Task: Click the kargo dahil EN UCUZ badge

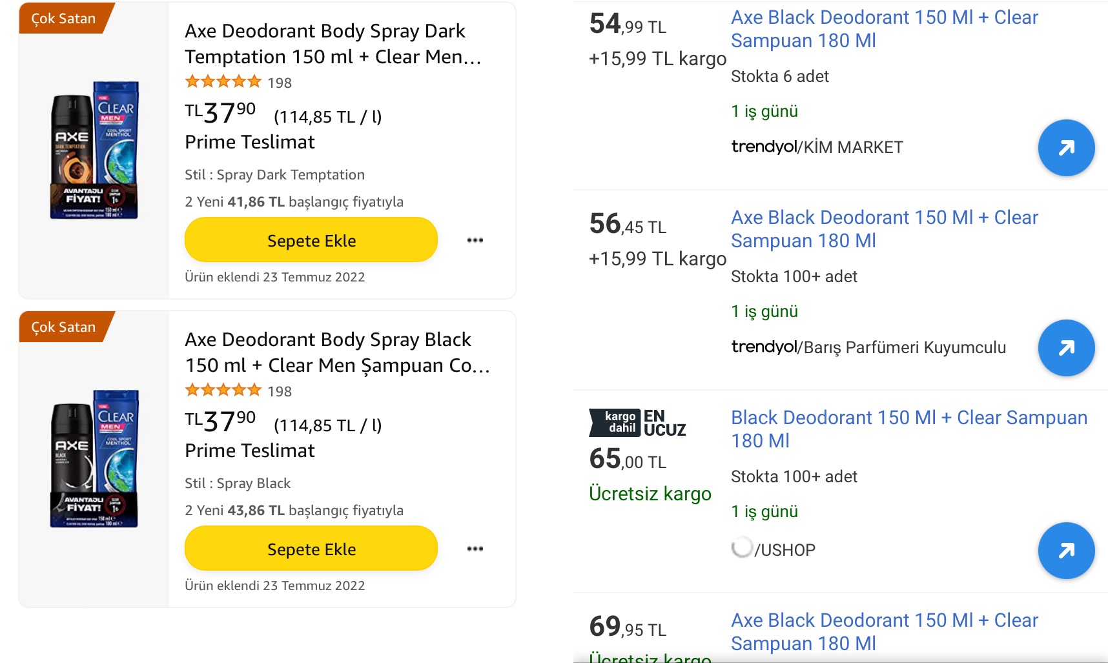Action: point(637,423)
